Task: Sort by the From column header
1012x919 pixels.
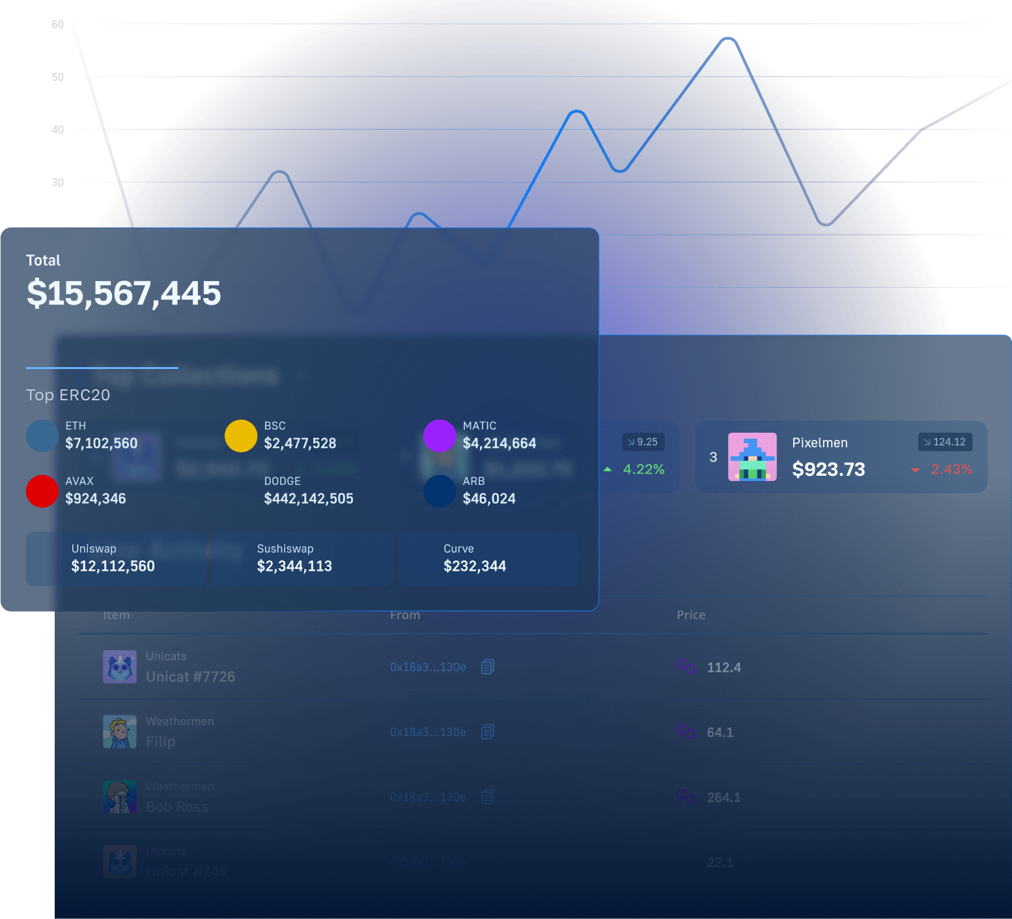Action: click(405, 615)
